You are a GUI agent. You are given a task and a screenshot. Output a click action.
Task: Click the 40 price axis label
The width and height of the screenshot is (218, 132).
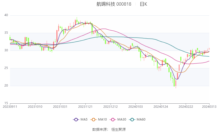[6, 15]
